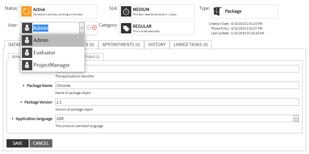
Task: Expand the Application language field arrow
Action: (x=13, y=119)
